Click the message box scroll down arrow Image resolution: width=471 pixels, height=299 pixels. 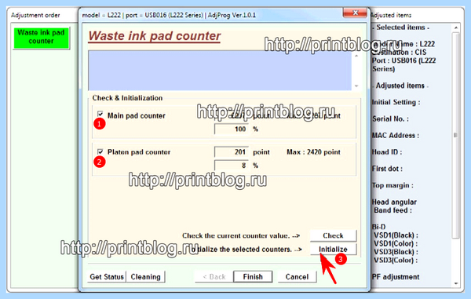click(356, 86)
